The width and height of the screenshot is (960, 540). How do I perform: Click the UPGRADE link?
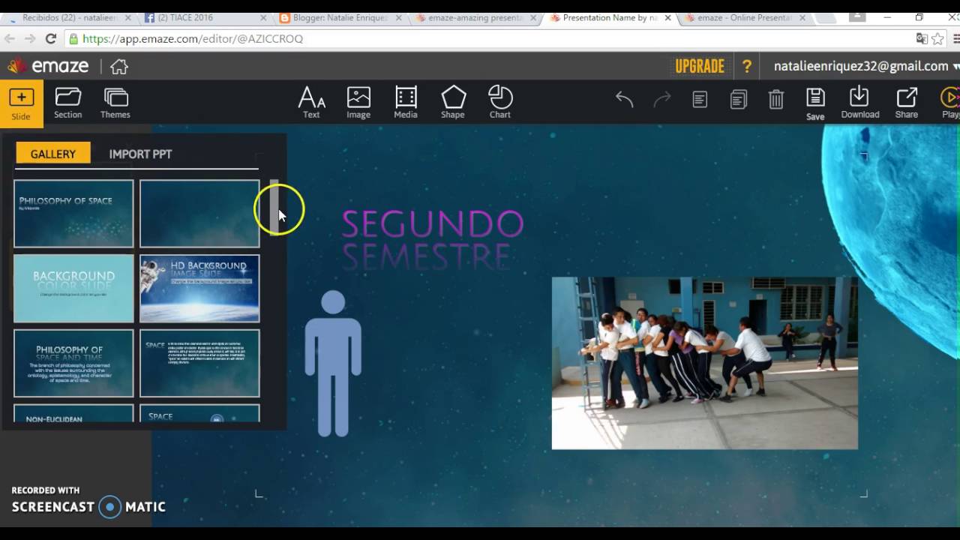(x=700, y=66)
